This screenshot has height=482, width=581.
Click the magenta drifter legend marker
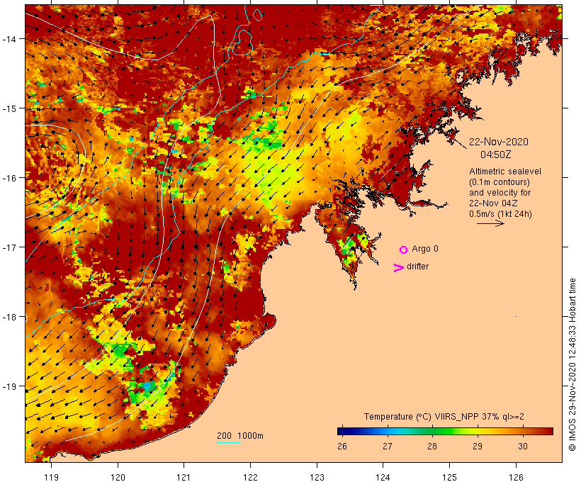(398, 267)
